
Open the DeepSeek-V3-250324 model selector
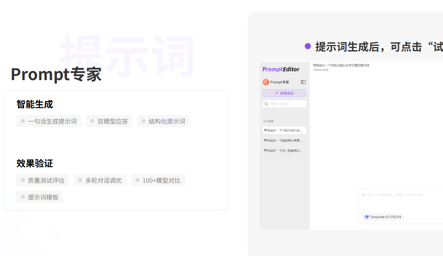point(383,217)
